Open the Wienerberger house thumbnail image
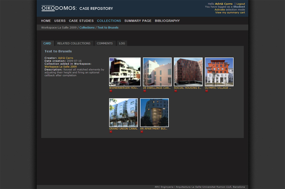285x189 pixels. (x=125, y=72)
